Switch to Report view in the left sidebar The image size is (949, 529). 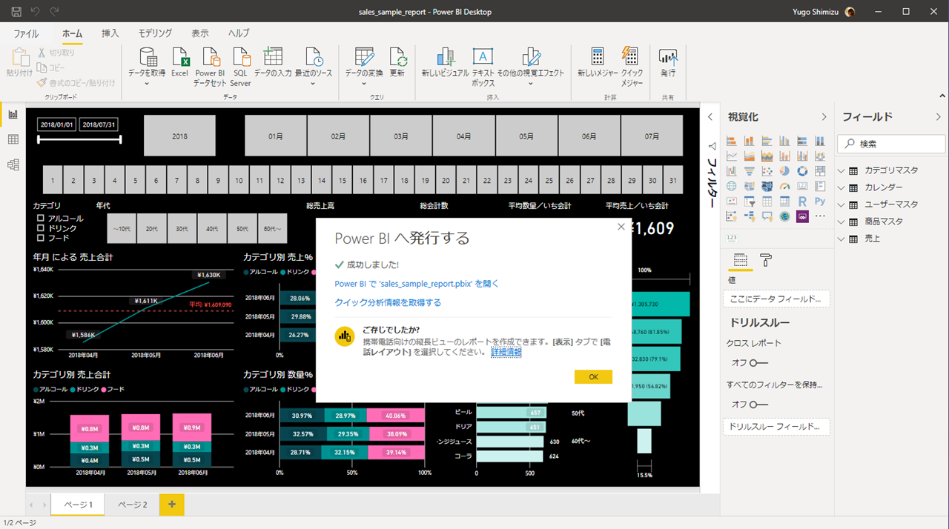[x=13, y=114]
